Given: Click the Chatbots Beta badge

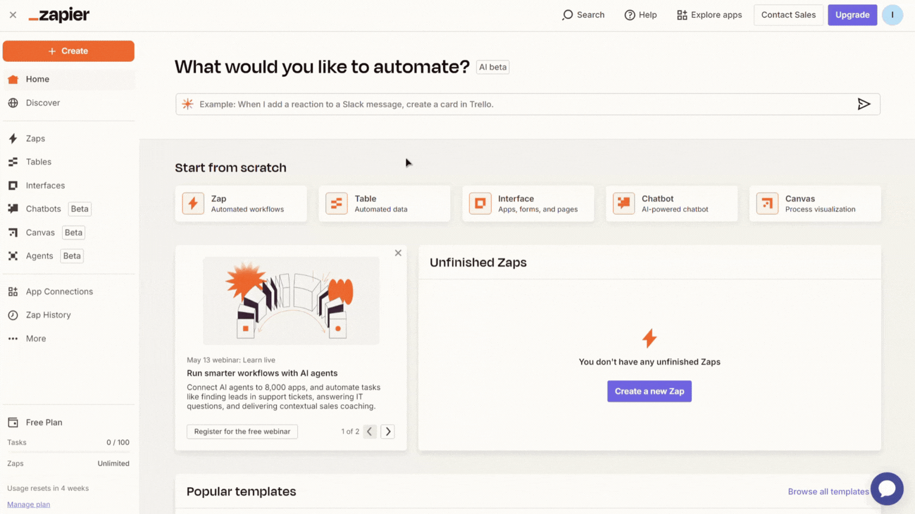Looking at the screenshot, I should [79, 209].
